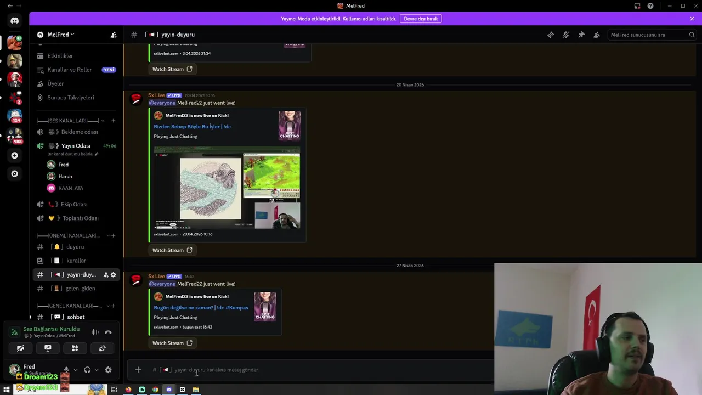The width and height of the screenshot is (702, 395).
Task: Open microphone input options arrow
Action: [x=76, y=370]
